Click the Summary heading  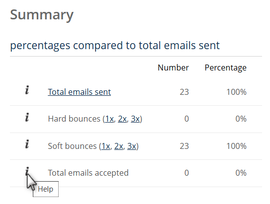[42, 15]
